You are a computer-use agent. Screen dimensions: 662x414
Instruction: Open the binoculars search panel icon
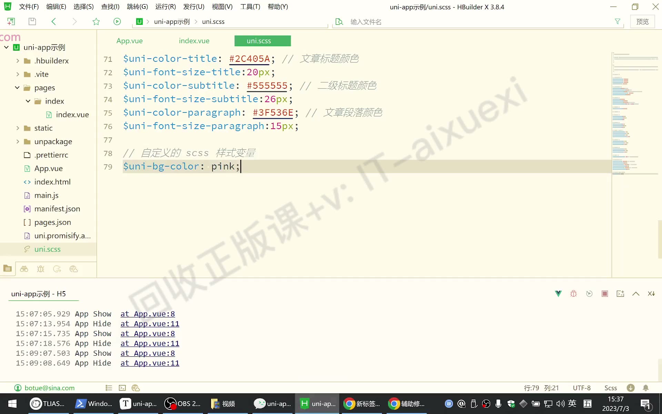point(24,269)
